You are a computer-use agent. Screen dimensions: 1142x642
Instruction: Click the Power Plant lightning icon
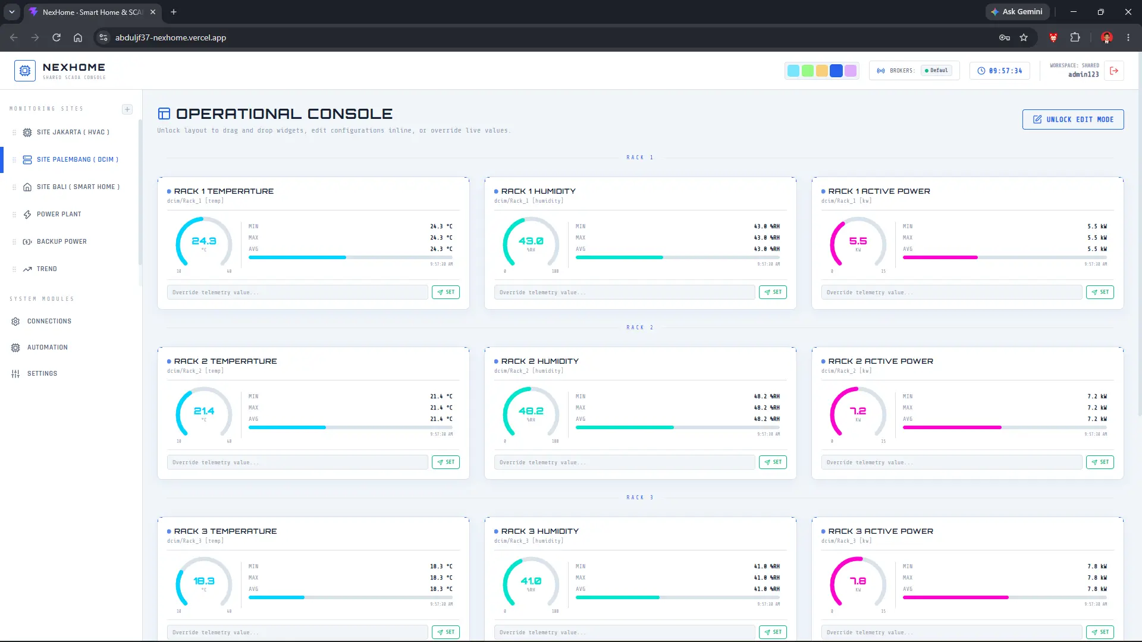(27, 215)
